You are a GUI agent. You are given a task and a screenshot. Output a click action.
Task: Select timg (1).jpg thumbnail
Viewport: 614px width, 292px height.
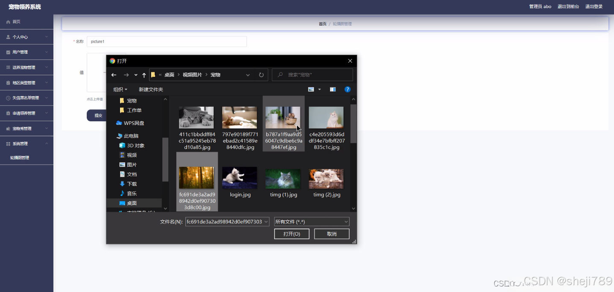(283, 178)
